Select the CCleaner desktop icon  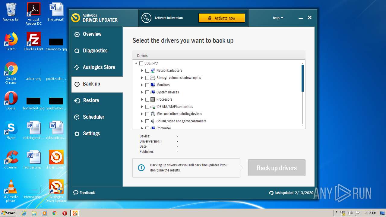pyautogui.click(x=11, y=160)
